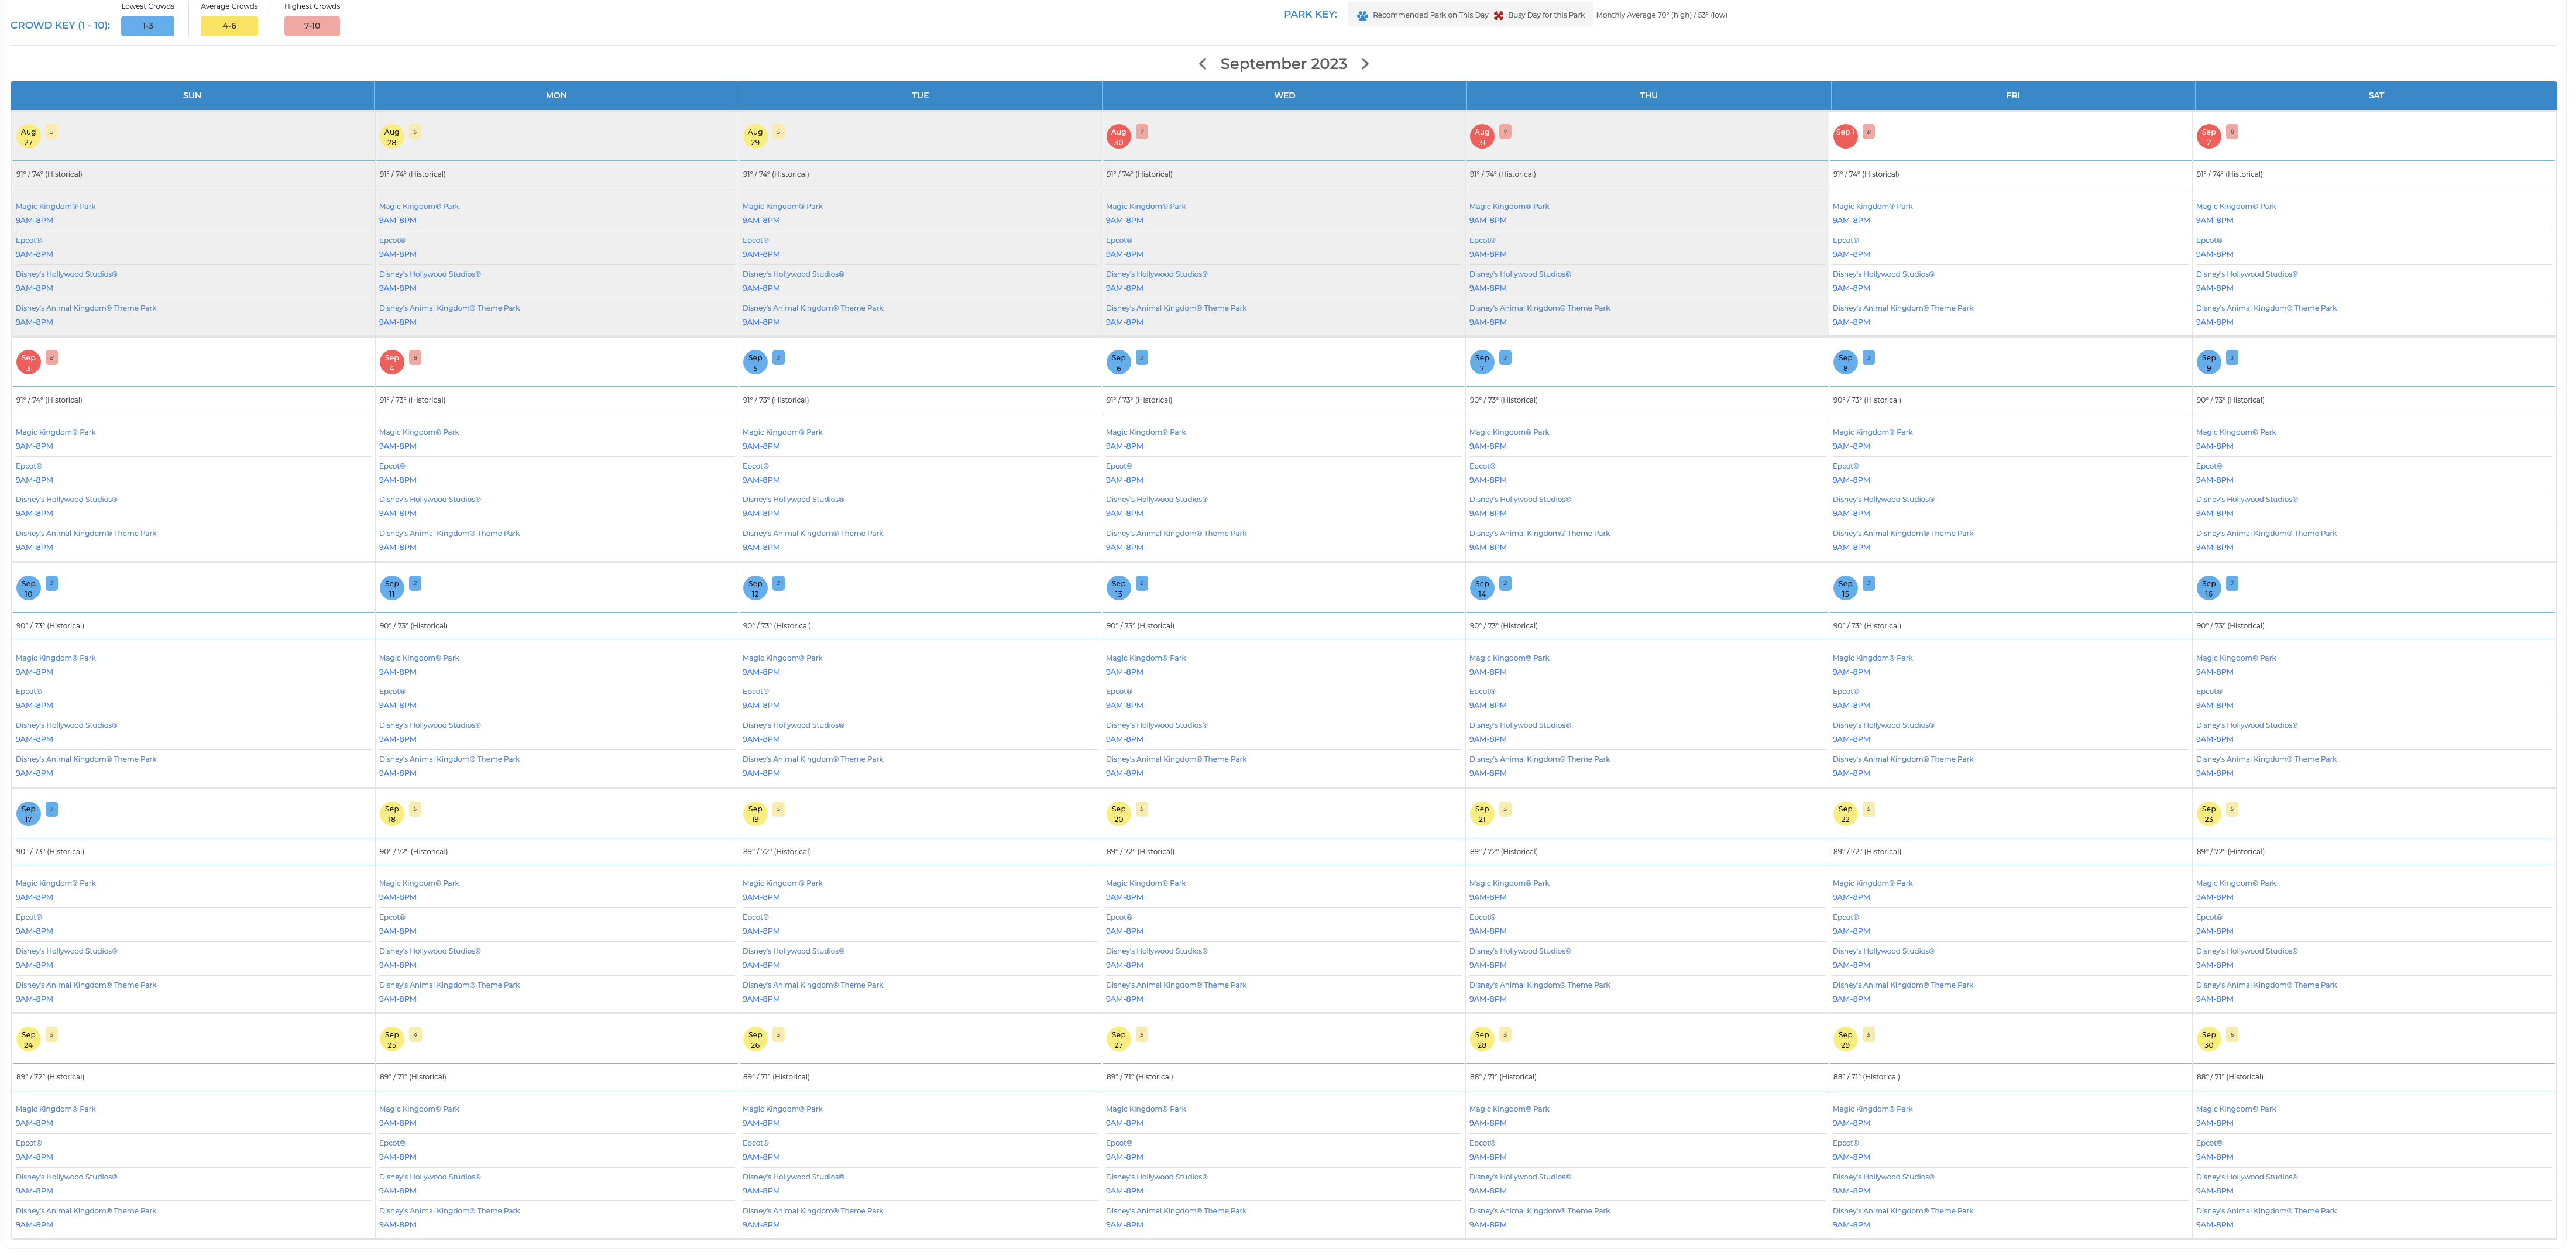The width and height of the screenshot is (2576, 1259).
Task: Open Disney's Hollywood Studios link on Sep 22
Action: click(1883, 951)
